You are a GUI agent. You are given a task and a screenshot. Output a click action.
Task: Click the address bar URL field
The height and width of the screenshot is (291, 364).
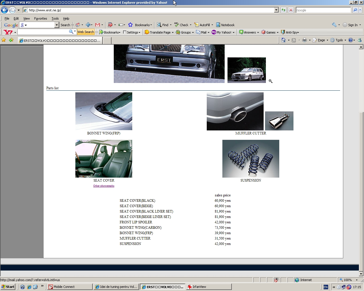[x=151, y=10]
